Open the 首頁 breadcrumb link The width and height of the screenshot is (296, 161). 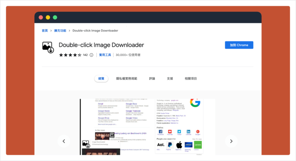tap(45, 30)
